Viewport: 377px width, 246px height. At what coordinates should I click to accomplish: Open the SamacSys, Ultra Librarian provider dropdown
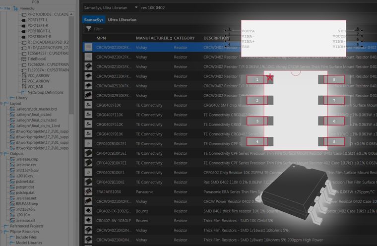[x=111, y=8]
